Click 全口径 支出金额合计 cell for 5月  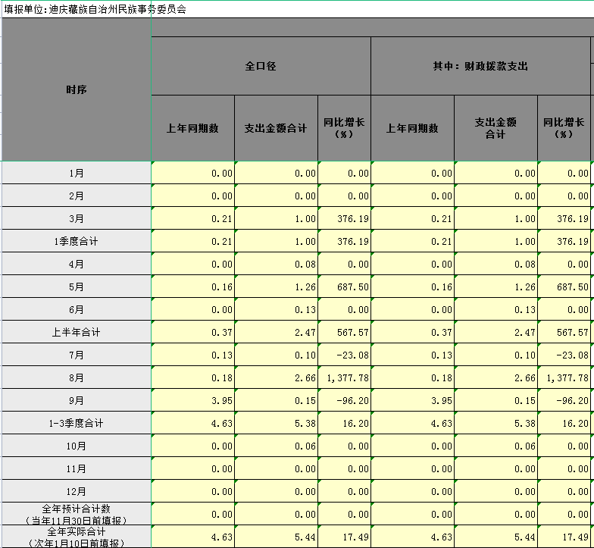pyautogui.click(x=276, y=287)
